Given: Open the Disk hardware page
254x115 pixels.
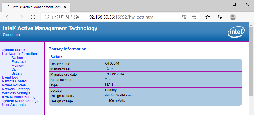Looking at the screenshot, I should point(15,70).
